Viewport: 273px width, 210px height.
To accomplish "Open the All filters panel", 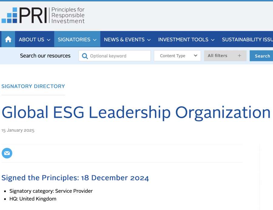I will (218, 56).
